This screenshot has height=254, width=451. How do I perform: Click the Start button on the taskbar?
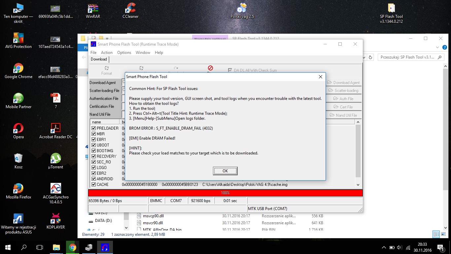click(x=8, y=247)
